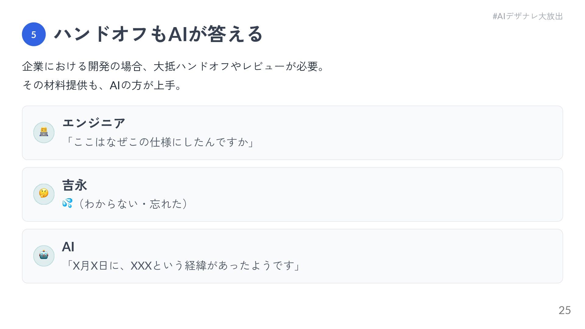585x329 pixels.
Task: Click empty space in the 吉永 card
Action: (396, 194)
